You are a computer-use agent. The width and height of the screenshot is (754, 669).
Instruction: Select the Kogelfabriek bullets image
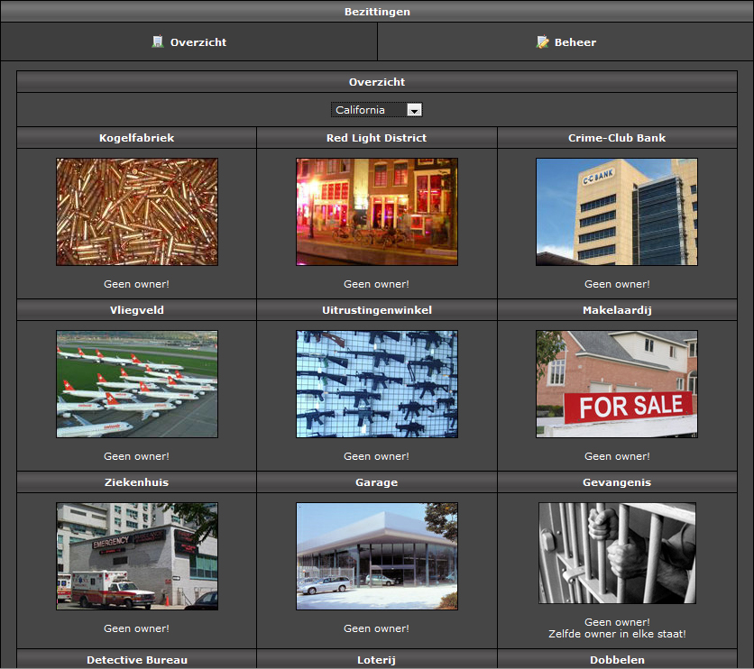137,212
